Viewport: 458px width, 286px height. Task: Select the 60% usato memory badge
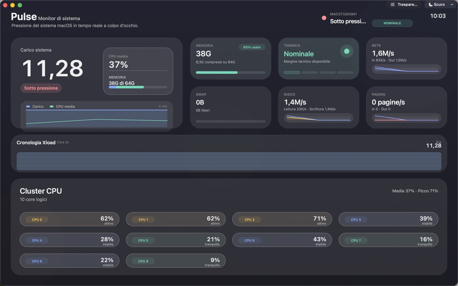pos(252,47)
